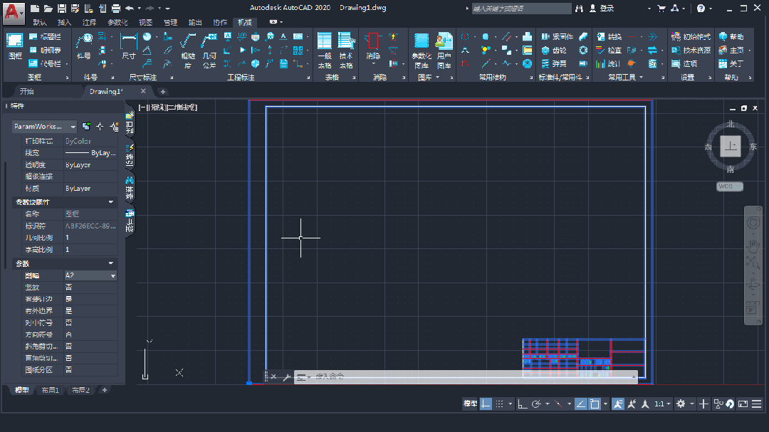Viewport: 769px width, 432px height.
Task: Expand the 常用工具 panel dropdown
Action: coord(641,77)
